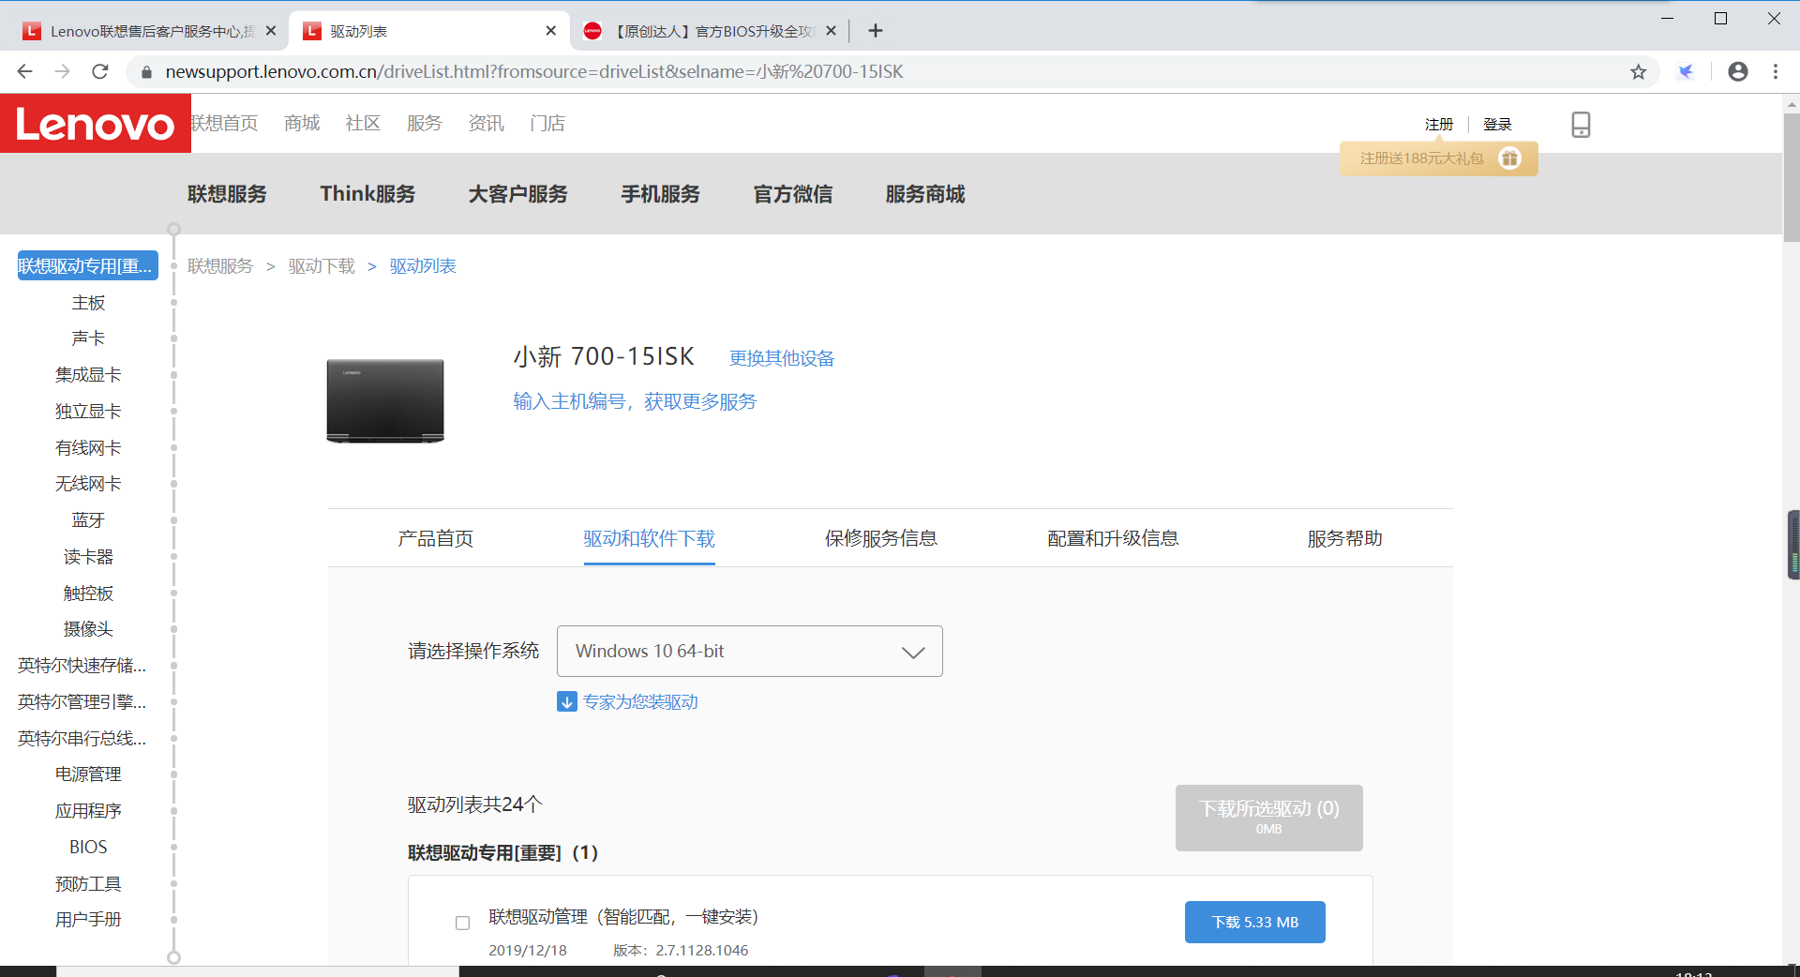The width and height of the screenshot is (1800, 977).
Task: Click the page vertical scrollbar thumb
Action: (1792, 176)
